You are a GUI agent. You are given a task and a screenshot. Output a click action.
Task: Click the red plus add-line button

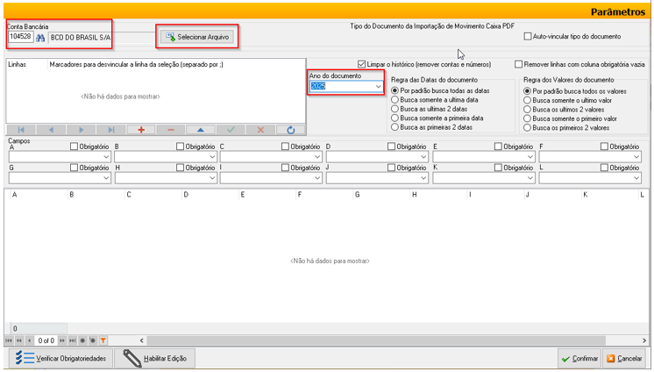coord(140,129)
